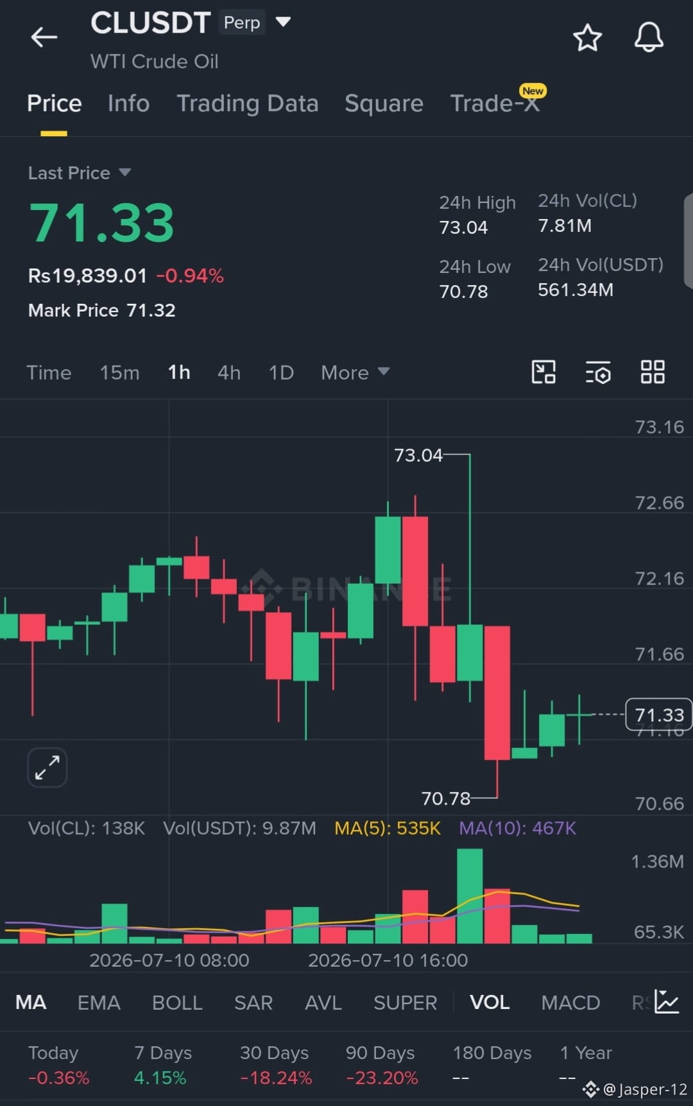Open the Square tab
The width and height of the screenshot is (693, 1106).
pyautogui.click(x=384, y=103)
